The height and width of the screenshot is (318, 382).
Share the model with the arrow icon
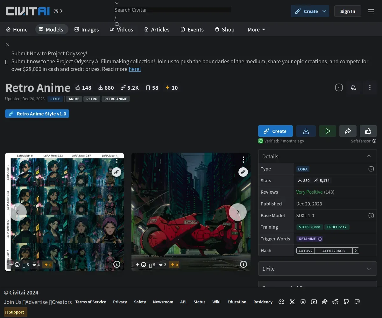348,131
